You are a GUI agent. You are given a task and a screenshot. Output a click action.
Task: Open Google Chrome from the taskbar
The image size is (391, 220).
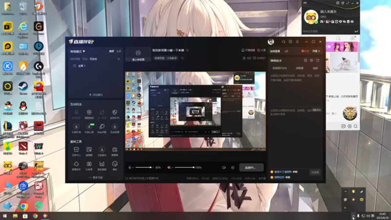tap(35, 216)
